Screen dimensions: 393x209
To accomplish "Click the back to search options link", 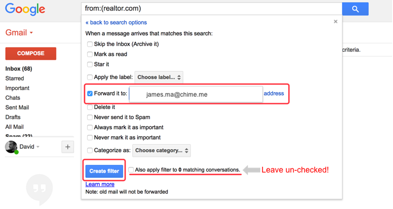I will (x=116, y=23).
